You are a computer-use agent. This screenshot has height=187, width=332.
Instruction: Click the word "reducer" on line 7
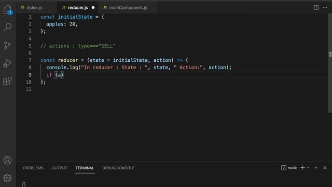click(x=68, y=60)
